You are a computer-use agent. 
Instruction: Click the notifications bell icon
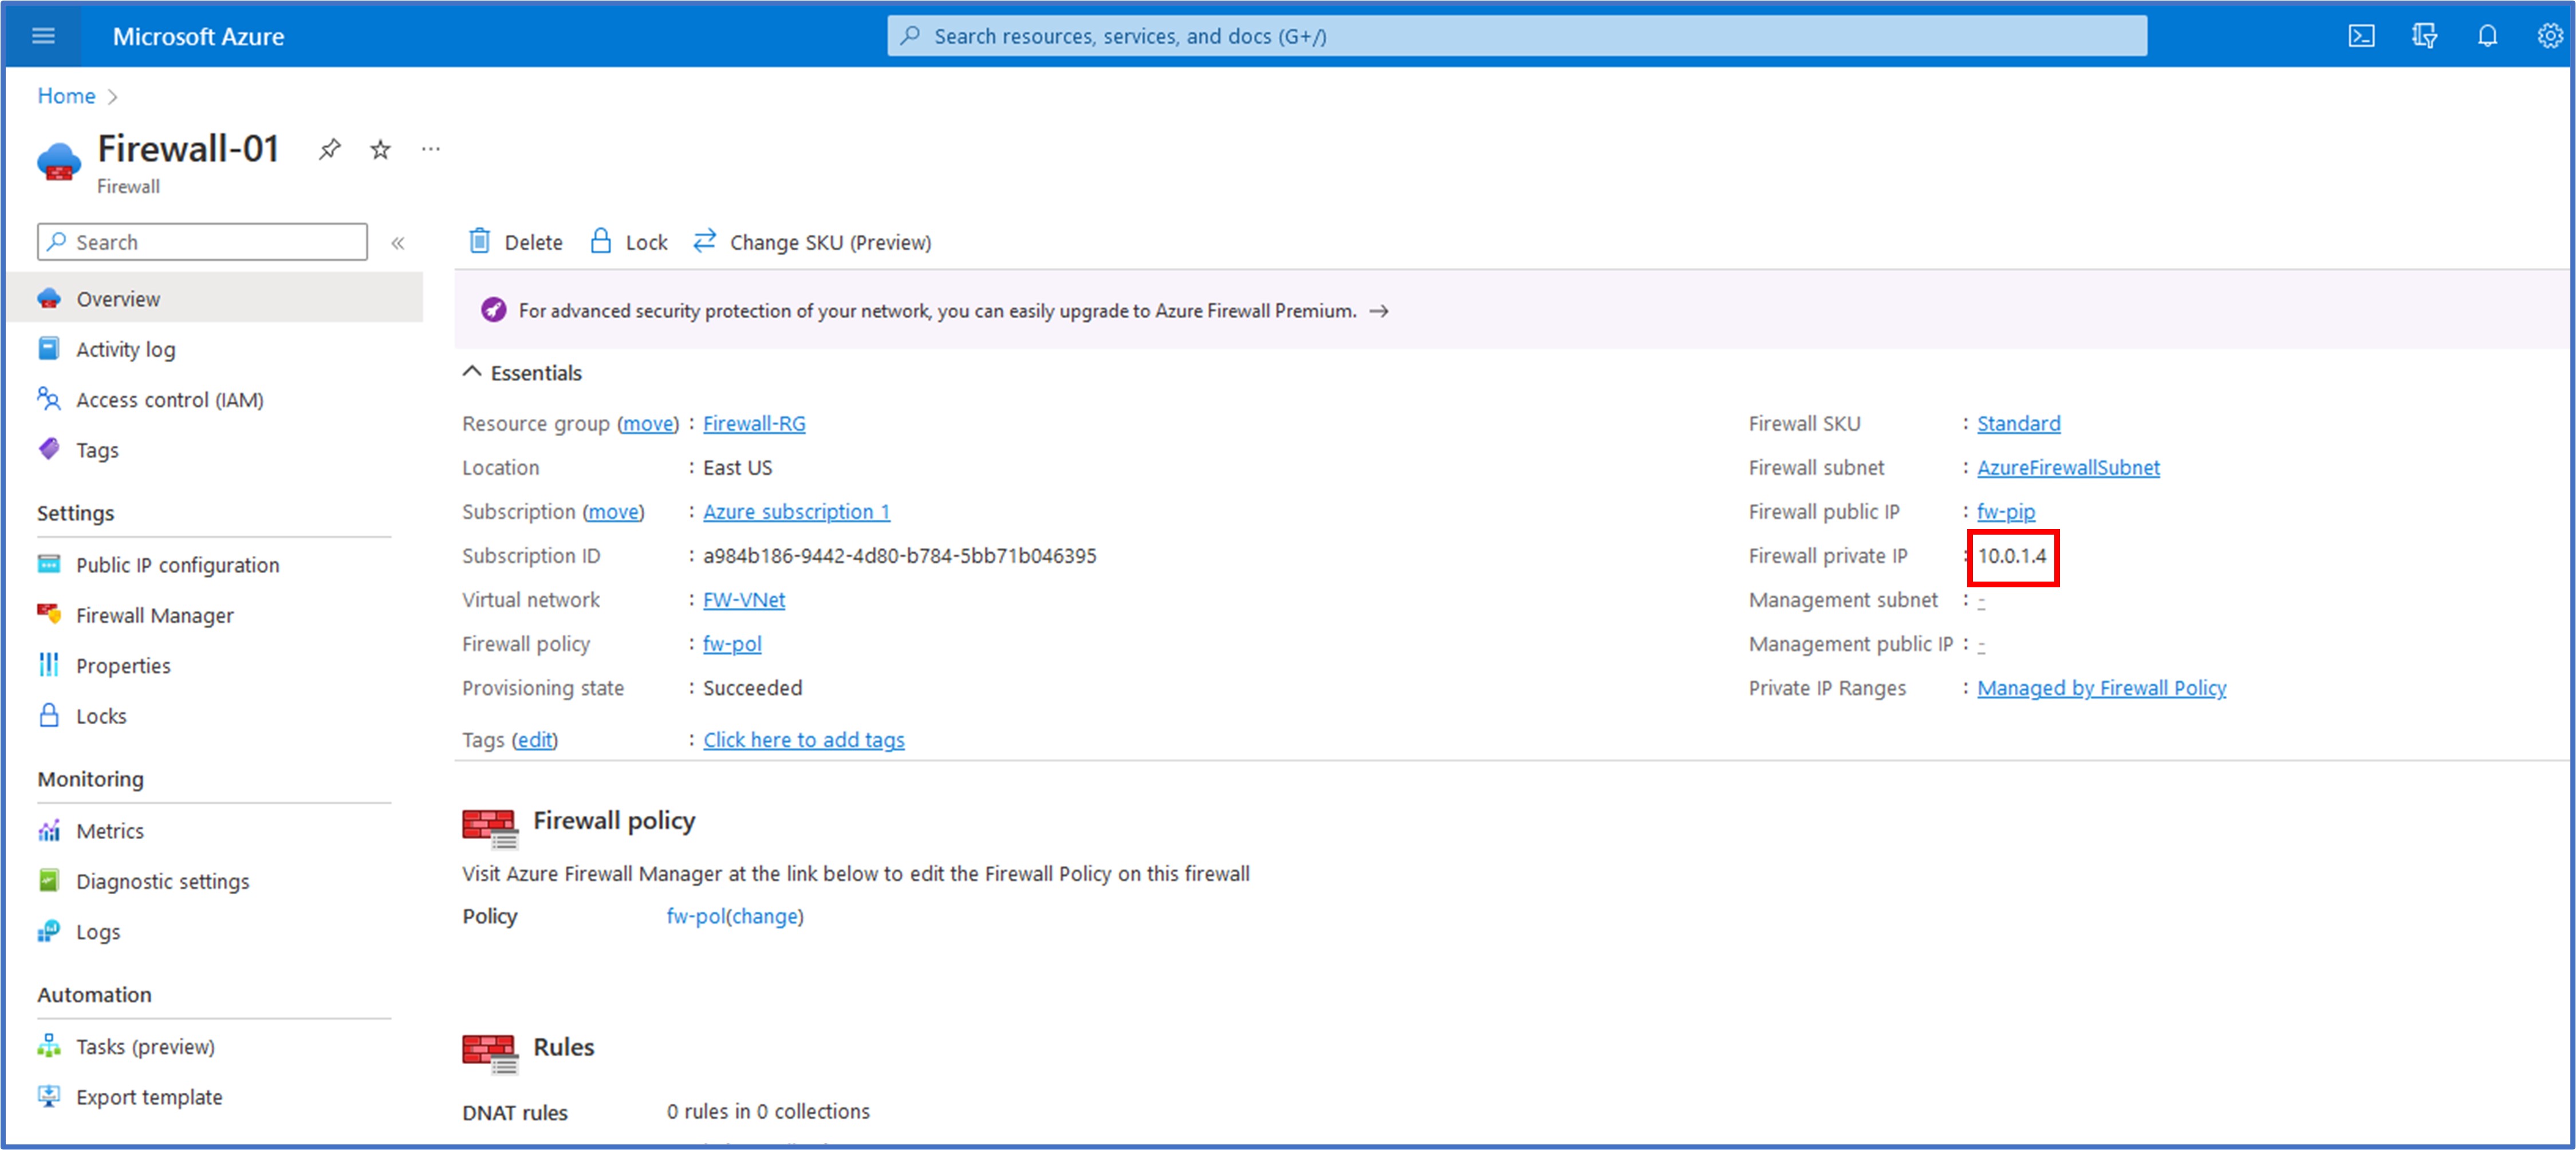pos(2487,36)
